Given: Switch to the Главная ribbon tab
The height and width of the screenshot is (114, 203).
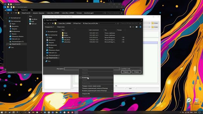Looking at the screenshot, I should click(x=16, y=10).
